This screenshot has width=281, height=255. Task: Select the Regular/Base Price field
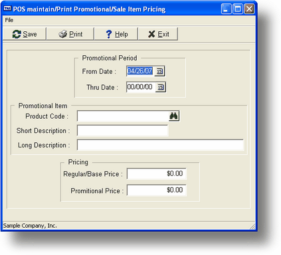(156, 173)
